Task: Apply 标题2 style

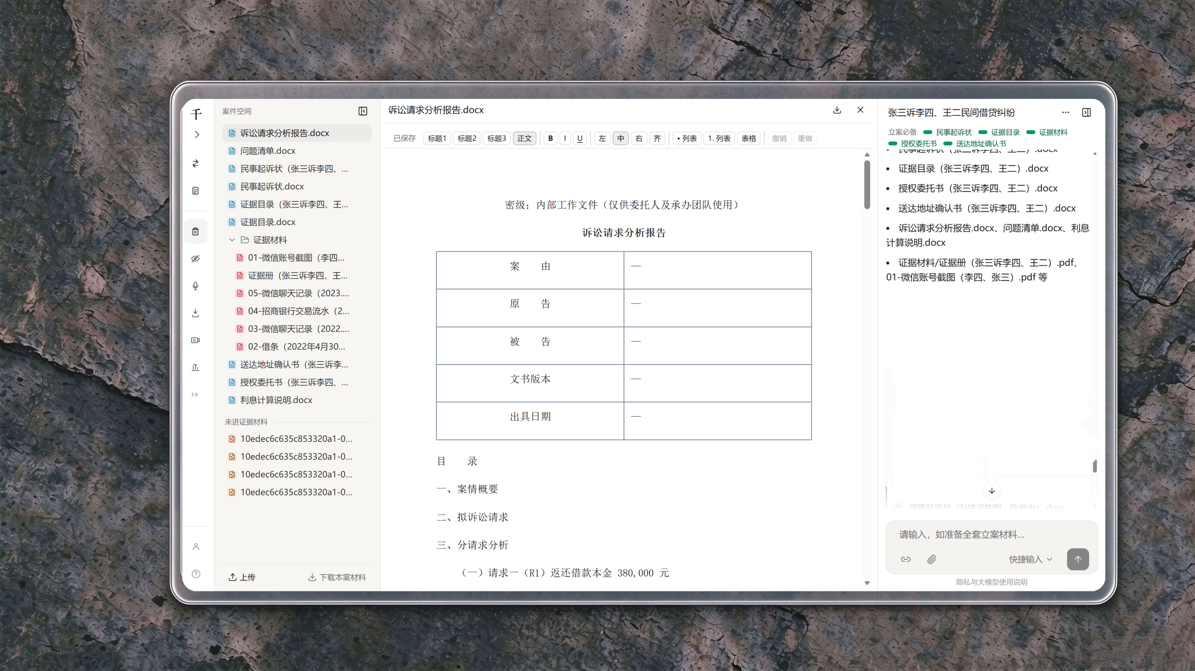Action: [x=467, y=138]
